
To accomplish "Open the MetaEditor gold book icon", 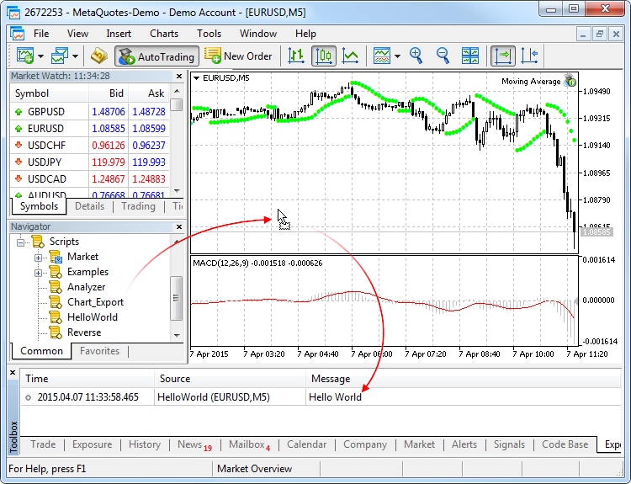I will [x=98, y=56].
